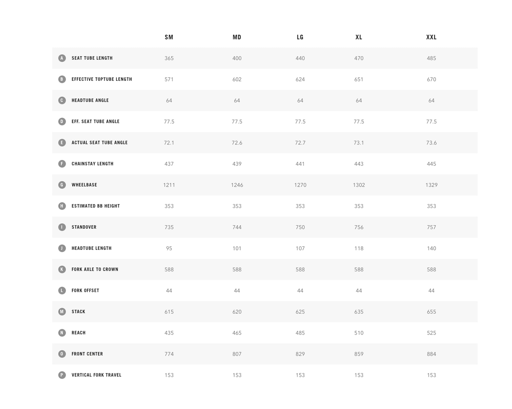Click the SM size column header
Screen dimensions: 512x409
(x=169, y=37)
